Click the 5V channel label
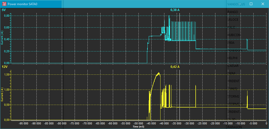 point(4,10)
